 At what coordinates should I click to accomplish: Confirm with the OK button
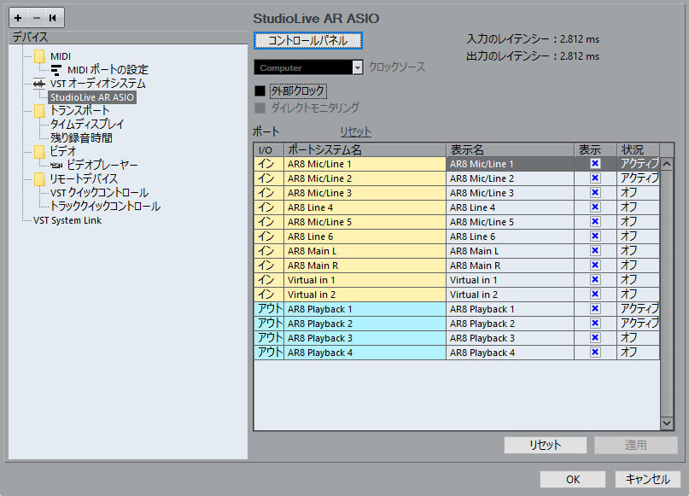click(573, 479)
